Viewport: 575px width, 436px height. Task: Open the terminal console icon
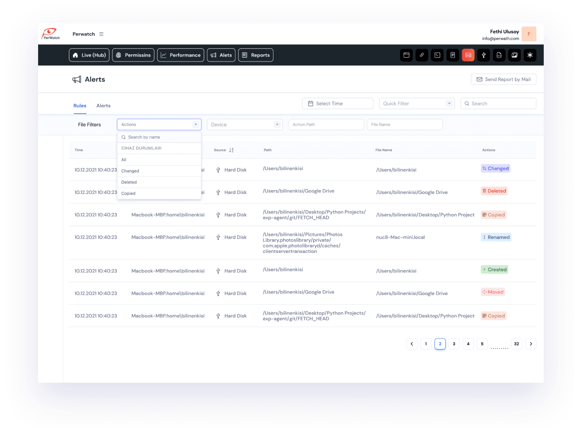click(x=437, y=55)
